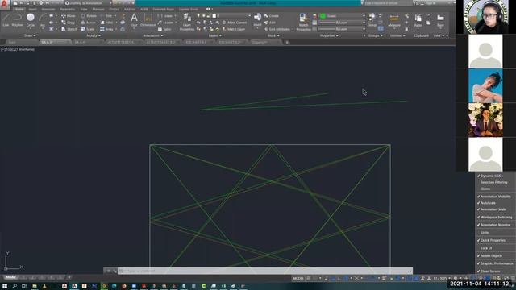
Task: Switch to the Parametric ribbon tab
Action: tap(68, 9)
